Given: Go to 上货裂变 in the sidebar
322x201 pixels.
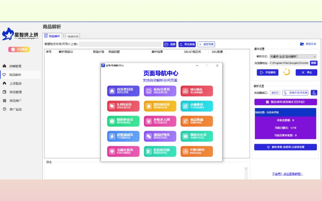Looking at the screenshot, I should (16, 83).
